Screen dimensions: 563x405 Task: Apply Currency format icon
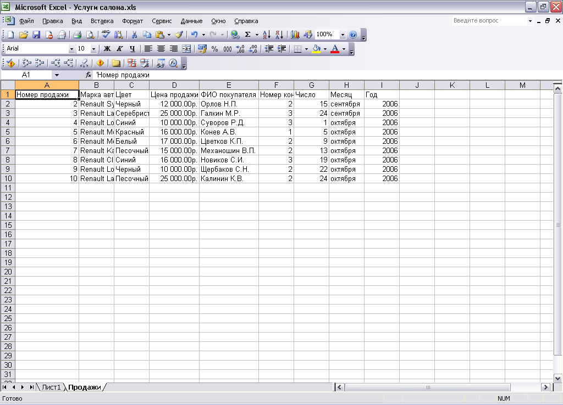click(x=202, y=49)
